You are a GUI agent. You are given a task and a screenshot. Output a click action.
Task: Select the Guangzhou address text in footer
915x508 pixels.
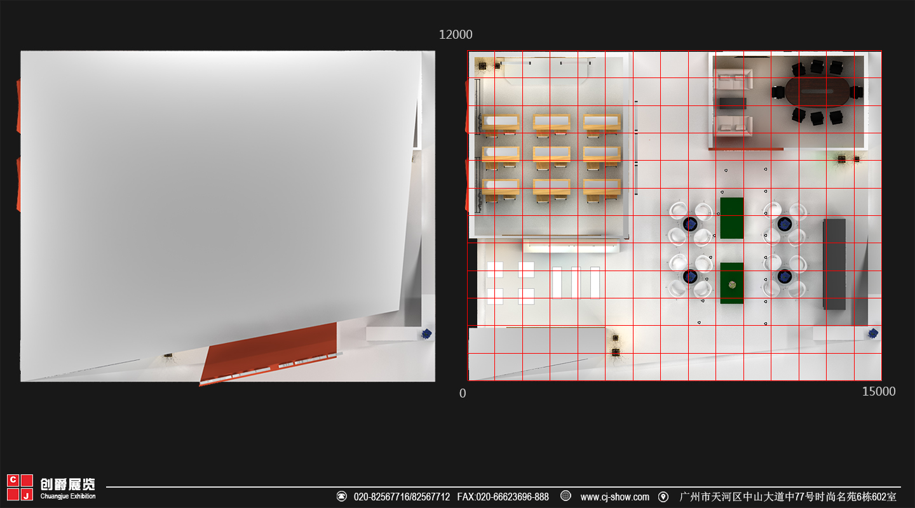tap(788, 497)
